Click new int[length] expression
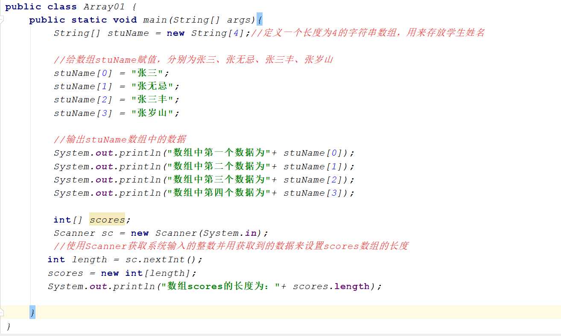561x336 pixels. [146, 273]
